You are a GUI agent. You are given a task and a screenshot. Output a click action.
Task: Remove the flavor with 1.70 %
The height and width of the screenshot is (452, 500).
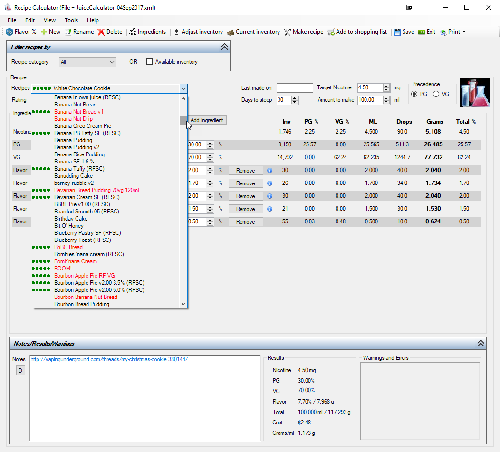(246, 183)
